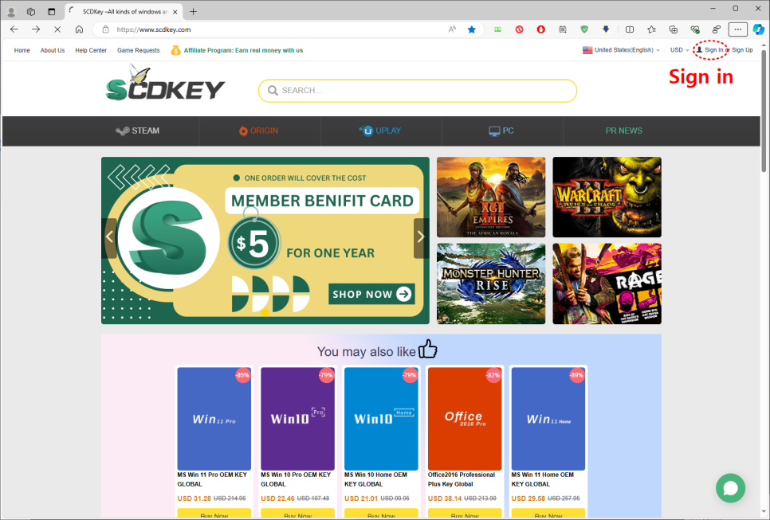770x520 pixels.
Task: Open Settings and more ellipsis menu
Action: (x=737, y=29)
